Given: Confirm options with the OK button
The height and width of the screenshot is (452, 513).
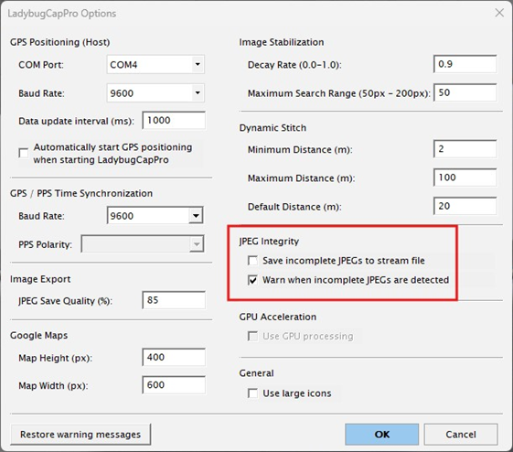Looking at the screenshot, I should [382, 435].
